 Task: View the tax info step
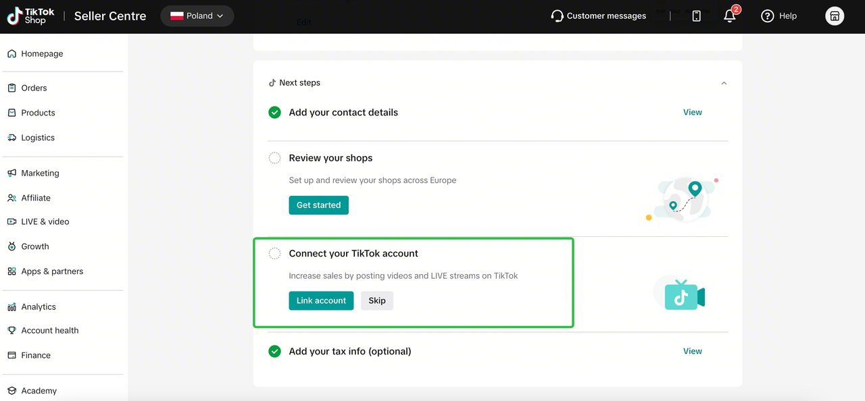click(x=693, y=352)
